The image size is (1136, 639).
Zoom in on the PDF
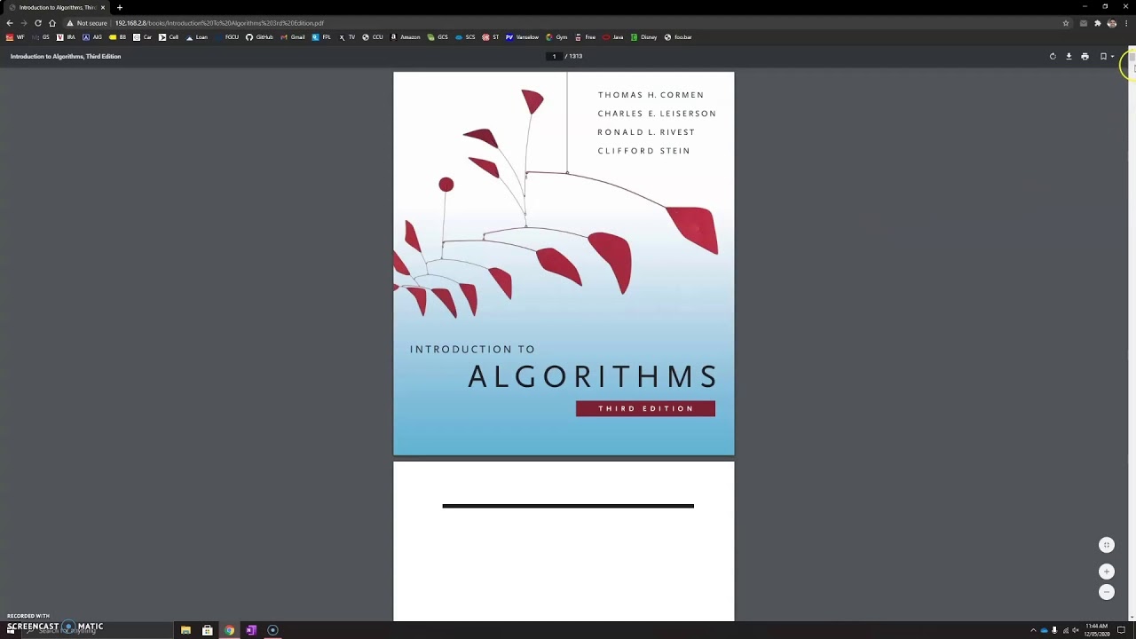(x=1106, y=572)
